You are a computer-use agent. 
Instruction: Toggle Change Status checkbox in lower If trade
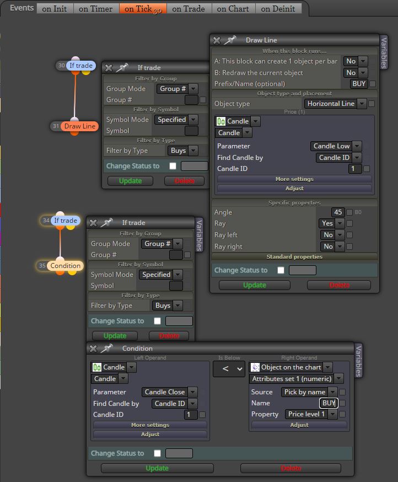[x=157, y=321]
